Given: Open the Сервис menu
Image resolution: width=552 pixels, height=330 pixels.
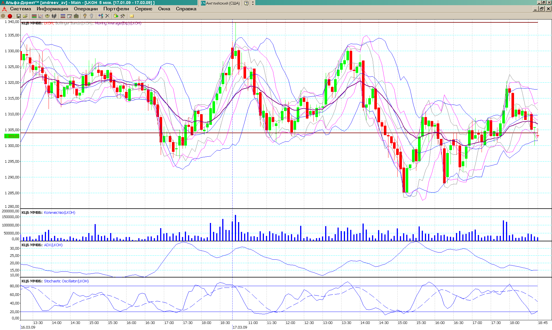Looking at the screenshot, I should point(143,9).
